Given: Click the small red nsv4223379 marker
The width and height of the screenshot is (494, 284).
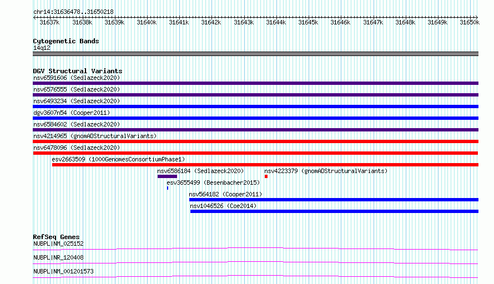Looking at the screenshot, I should pos(266,176).
